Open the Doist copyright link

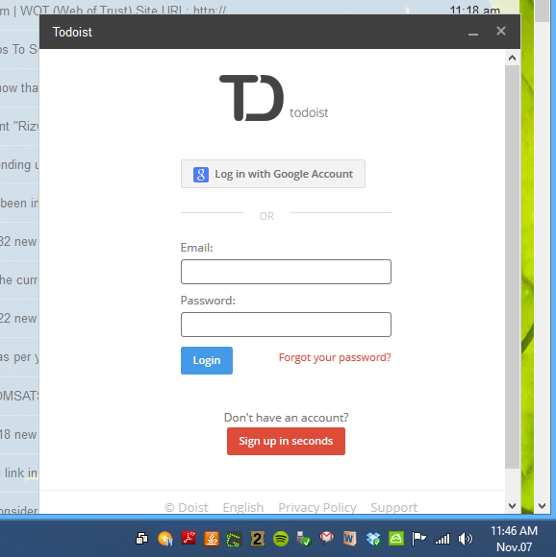pyautogui.click(x=187, y=507)
